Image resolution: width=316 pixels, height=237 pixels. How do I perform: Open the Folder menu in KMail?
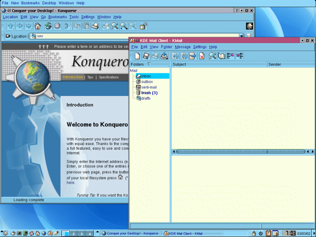166,47
